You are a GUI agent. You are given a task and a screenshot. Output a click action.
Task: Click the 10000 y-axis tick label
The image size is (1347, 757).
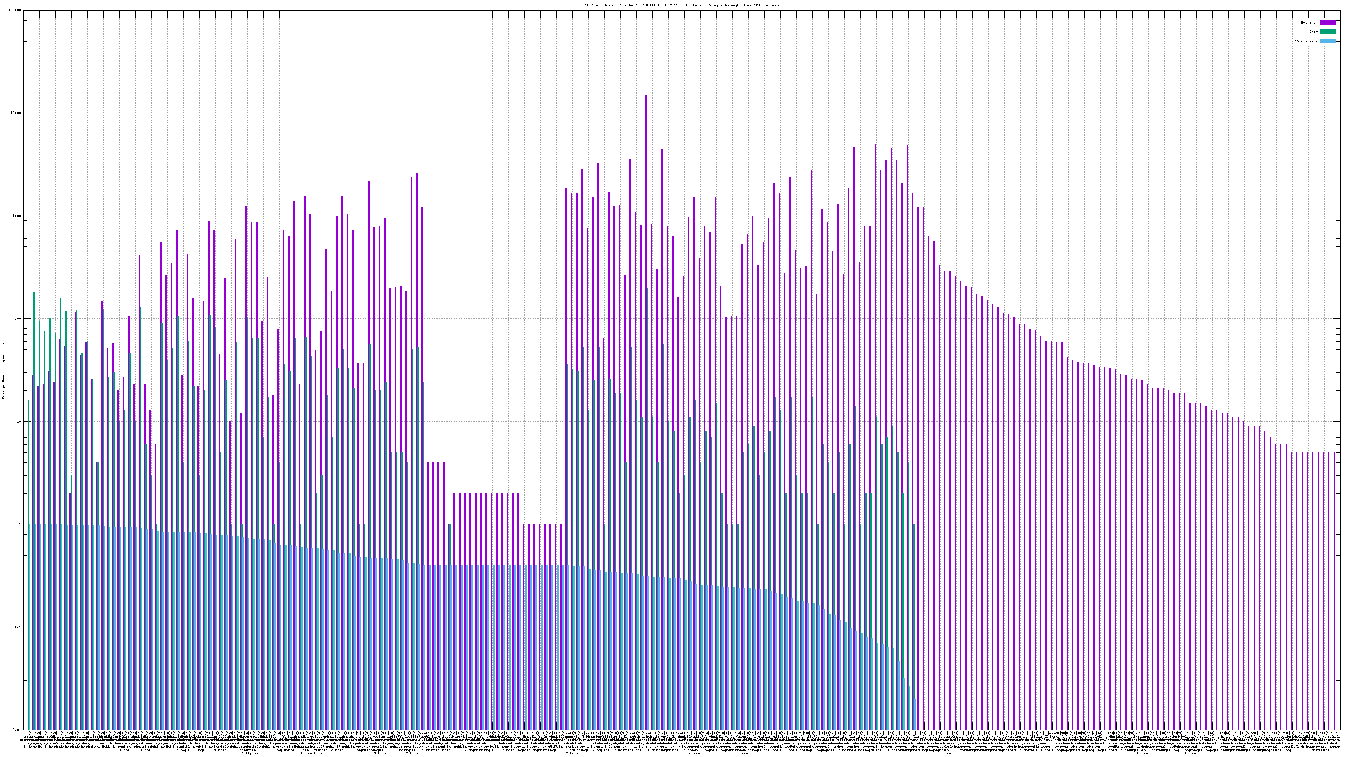(16, 114)
